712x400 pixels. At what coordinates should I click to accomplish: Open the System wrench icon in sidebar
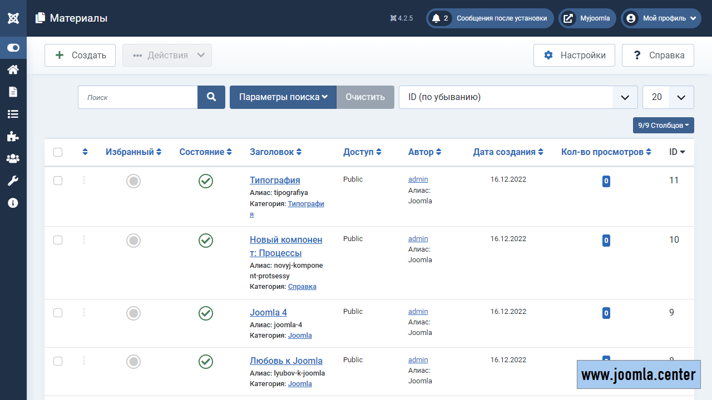13,181
